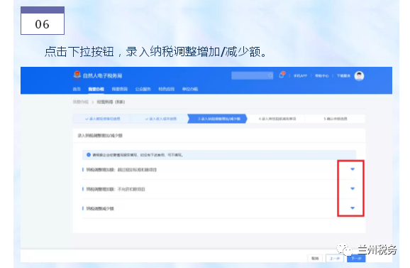Image resolution: width=410 pixels, height=268 pixels.
Task: Go to the 首页 tab
Action: (77, 89)
